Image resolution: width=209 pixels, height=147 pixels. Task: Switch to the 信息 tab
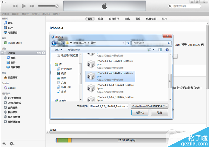[101, 19]
